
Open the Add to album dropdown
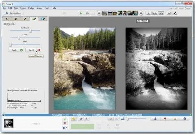click(x=65, y=127)
